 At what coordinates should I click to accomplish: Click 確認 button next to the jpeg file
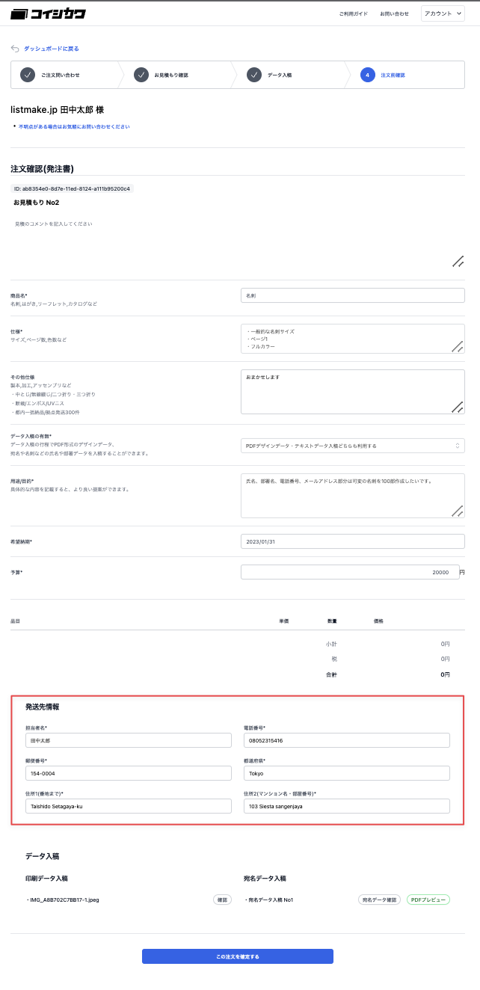click(x=223, y=900)
